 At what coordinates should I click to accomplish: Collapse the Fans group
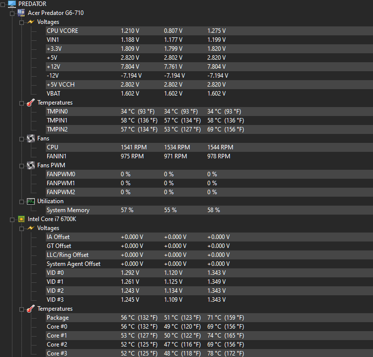22,139
